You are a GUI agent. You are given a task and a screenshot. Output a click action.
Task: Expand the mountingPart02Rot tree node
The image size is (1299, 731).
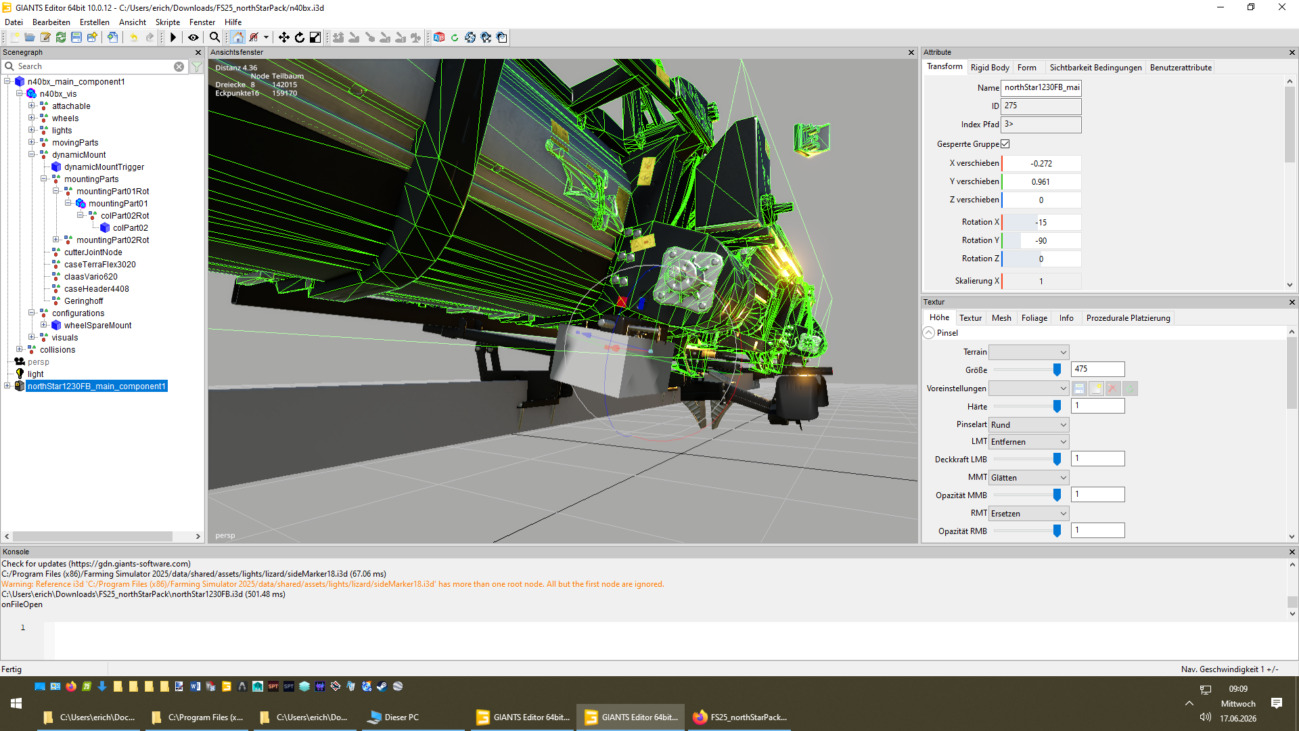pyautogui.click(x=56, y=240)
